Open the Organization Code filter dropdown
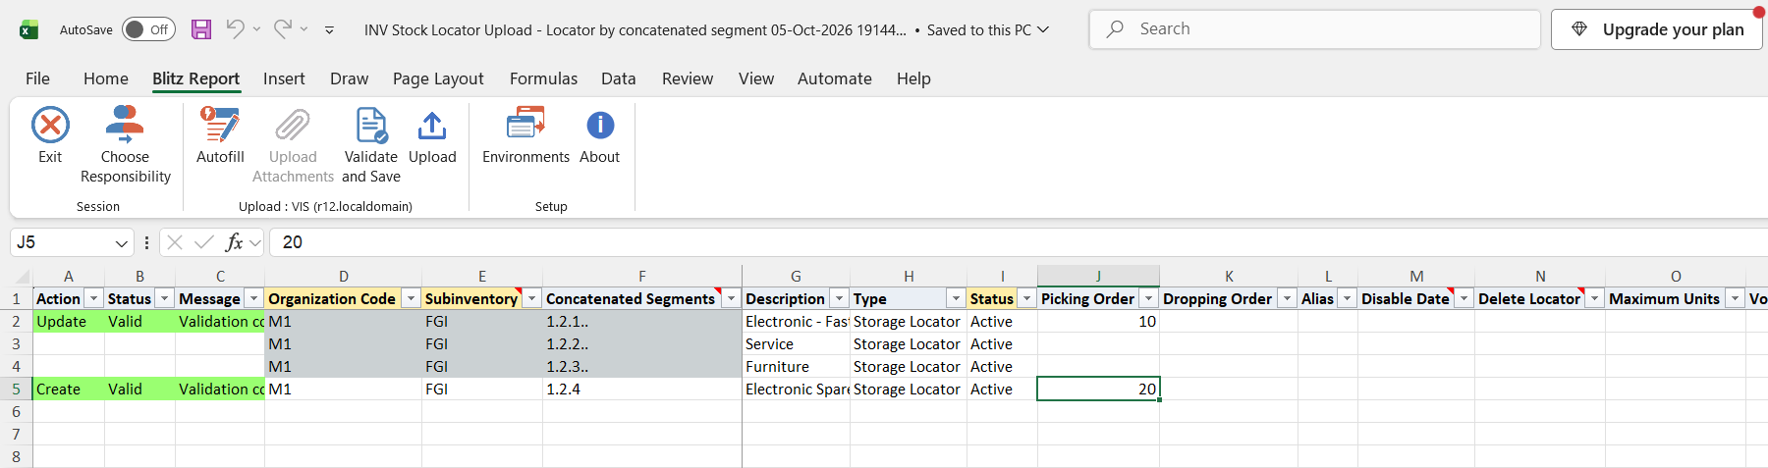The height and width of the screenshot is (468, 1768). coord(411,298)
